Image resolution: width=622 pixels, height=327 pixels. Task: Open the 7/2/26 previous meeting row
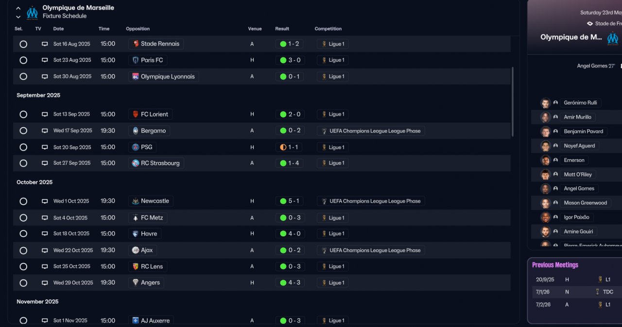[573, 305]
